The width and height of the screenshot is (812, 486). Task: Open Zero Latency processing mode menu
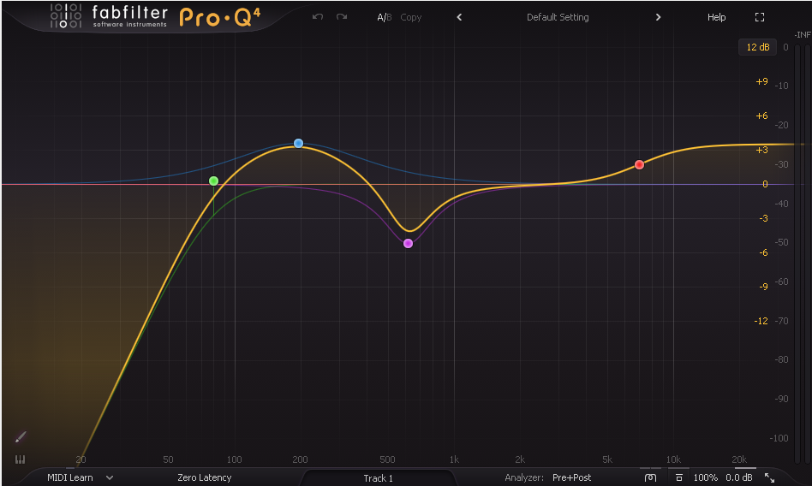click(x=205, y=477)
